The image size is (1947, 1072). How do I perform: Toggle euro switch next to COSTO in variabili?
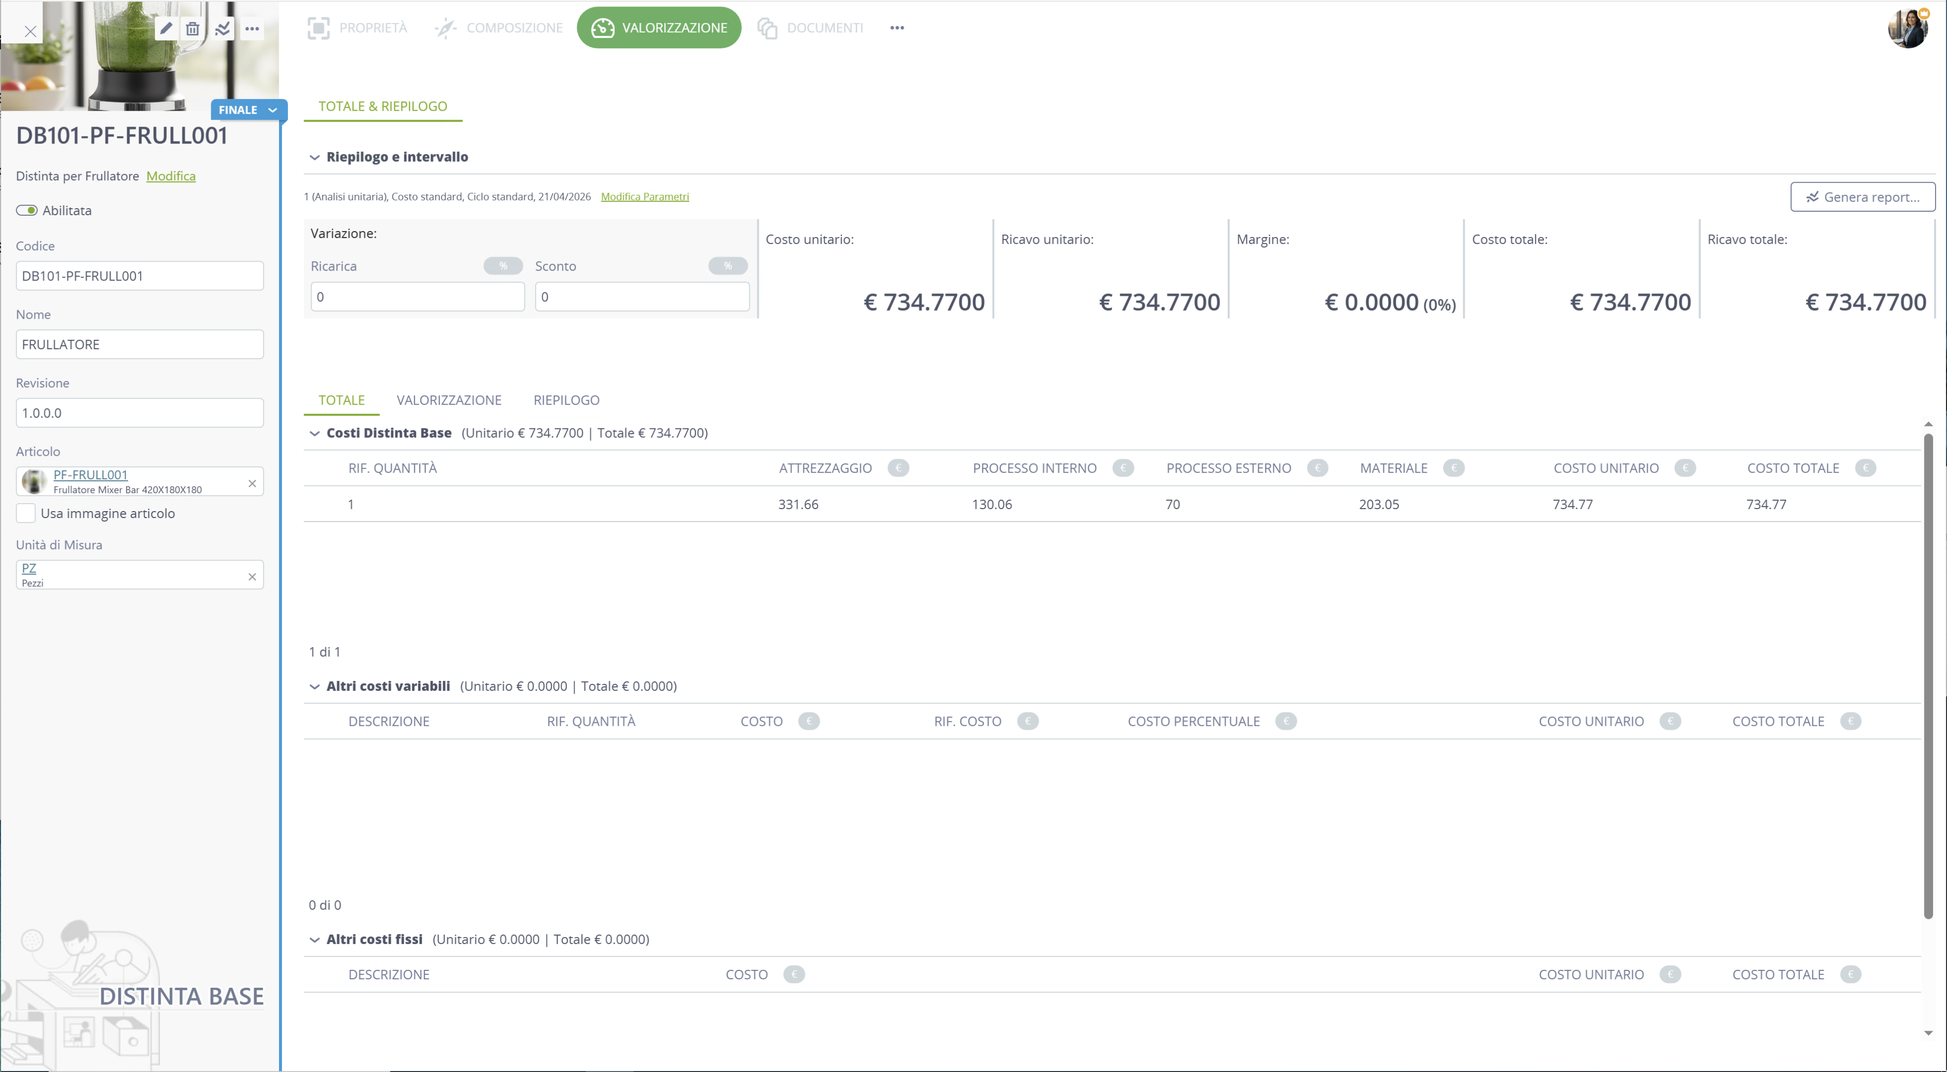coord(809,721)
